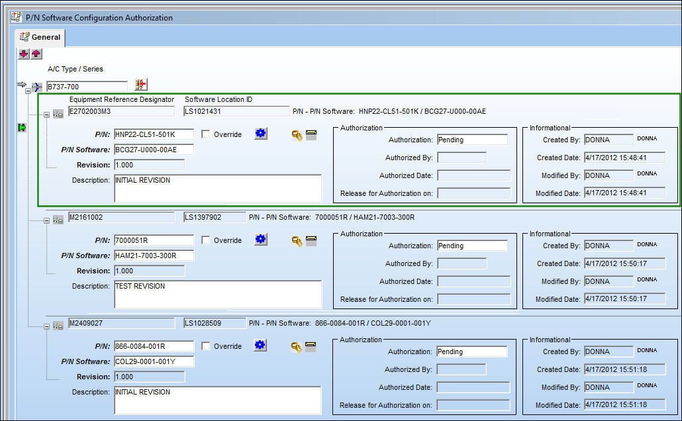Click the equipment icon next to M2161002
This screenshot has width=682, height=421.
[58, 220]
